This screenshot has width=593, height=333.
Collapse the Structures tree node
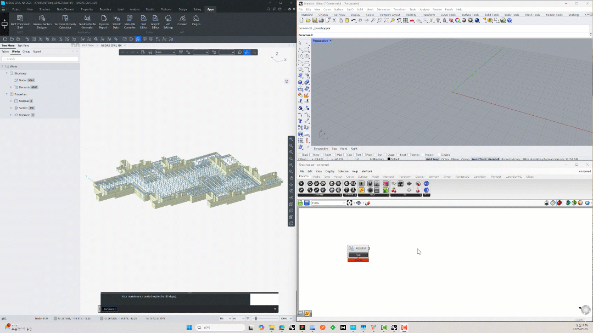pos(7,74)
